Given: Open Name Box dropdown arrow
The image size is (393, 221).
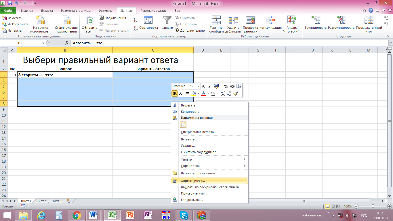Looking at the screenshot, I should pos(43,43).
